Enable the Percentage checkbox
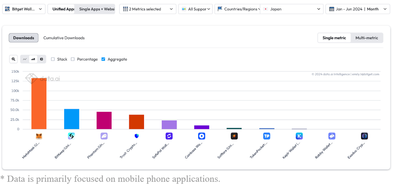 (x=73, y=59)
